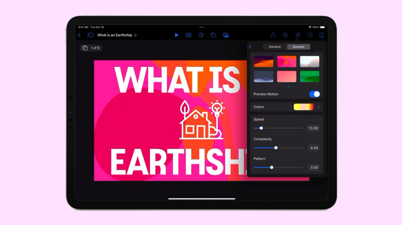Adjust the Complexity slider
The height and width of the screenshot is (225, 402).
pos(278,148)
